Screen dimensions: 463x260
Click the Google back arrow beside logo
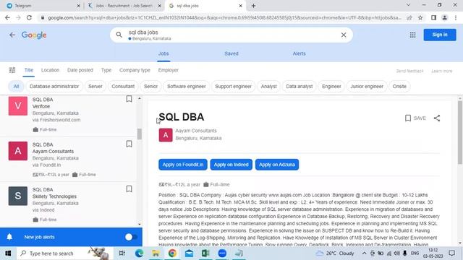pyautogui.click(x=12, y=35)
